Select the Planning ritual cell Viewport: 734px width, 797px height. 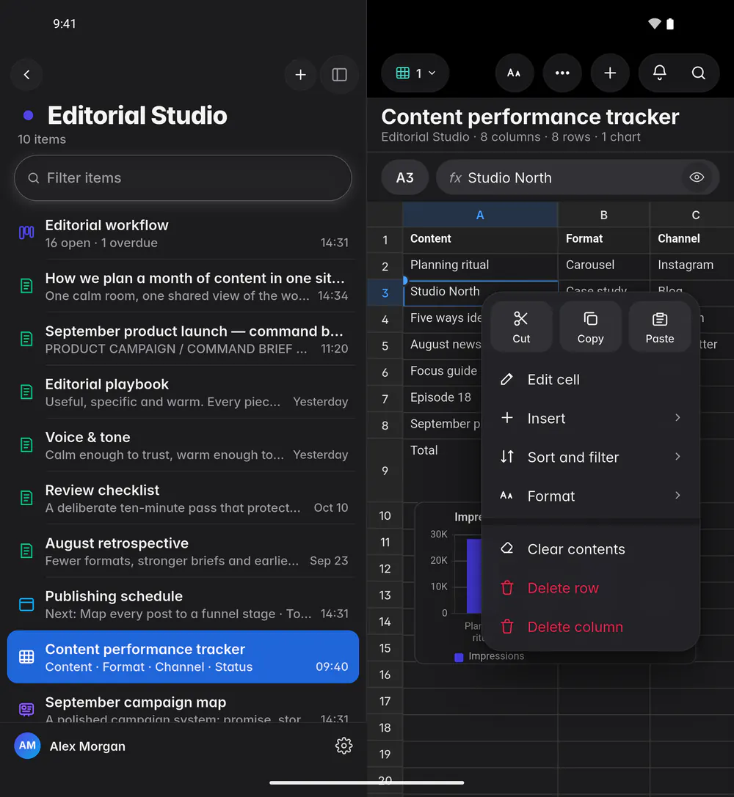(480, 266)
